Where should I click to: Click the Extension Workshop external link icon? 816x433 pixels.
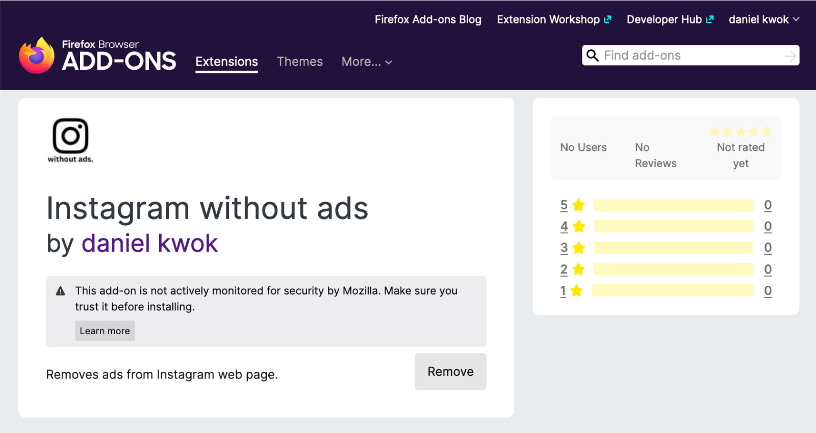coord(607,19)
